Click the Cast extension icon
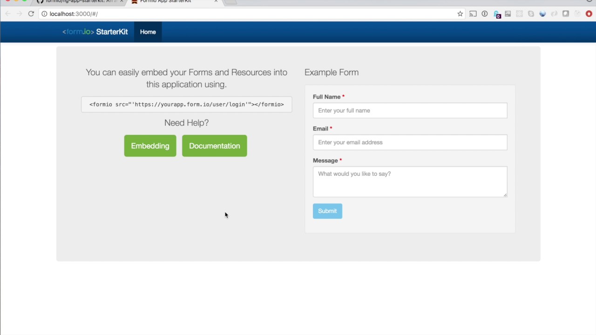Screen dimensions: 596x335 point(473,13)
